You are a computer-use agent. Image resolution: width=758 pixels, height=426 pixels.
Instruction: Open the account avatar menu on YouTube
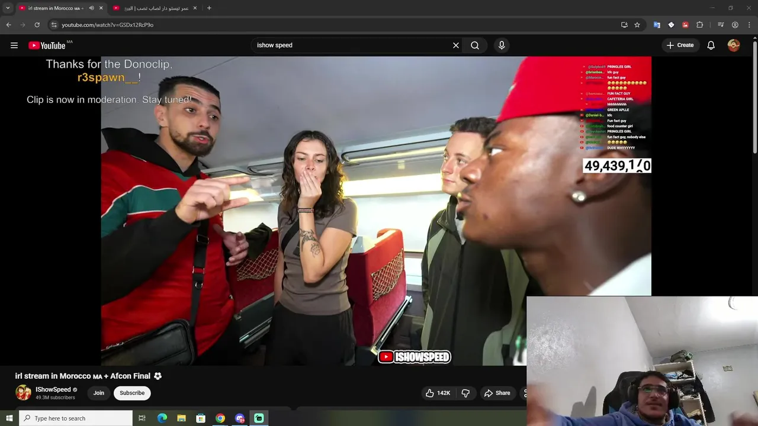734,45
